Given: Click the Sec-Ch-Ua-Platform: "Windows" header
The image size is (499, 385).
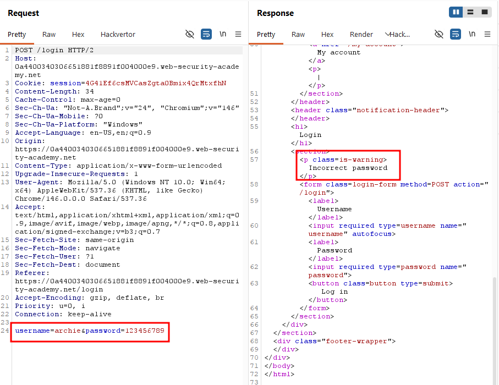Looking at the screenshot, I should (x=79, y=125).
